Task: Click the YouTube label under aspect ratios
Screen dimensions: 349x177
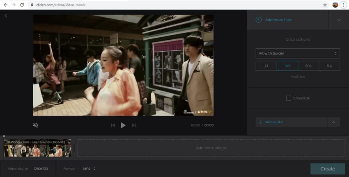Action: tap(298, 77)
